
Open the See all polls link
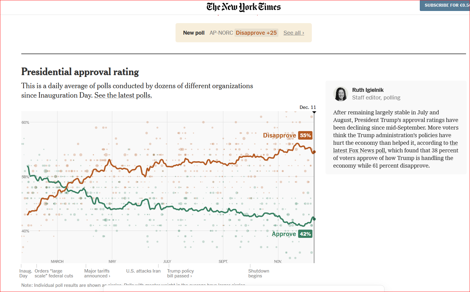(x=294, y=33)
